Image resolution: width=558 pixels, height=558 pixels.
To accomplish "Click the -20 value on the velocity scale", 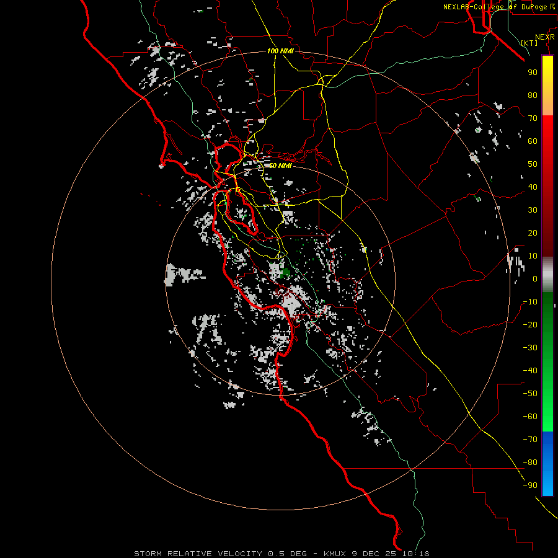I will tap(530, 325).
